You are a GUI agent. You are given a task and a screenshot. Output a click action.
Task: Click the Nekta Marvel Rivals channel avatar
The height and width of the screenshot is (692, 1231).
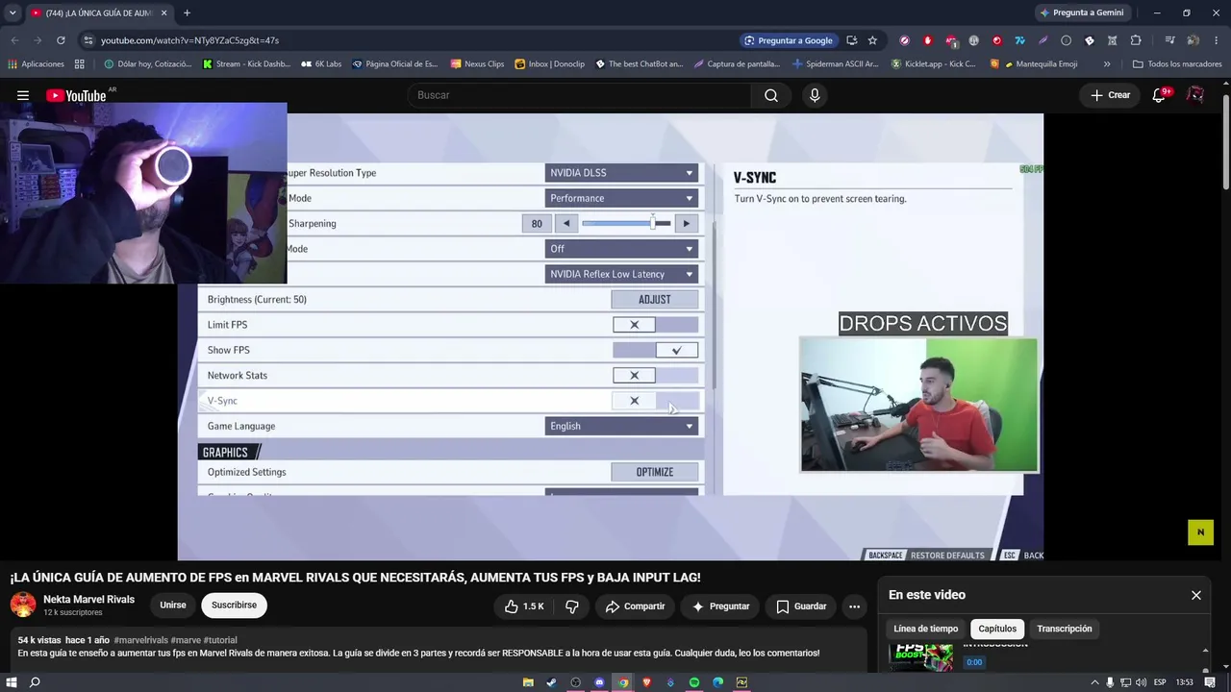click(x=23, y=605)
